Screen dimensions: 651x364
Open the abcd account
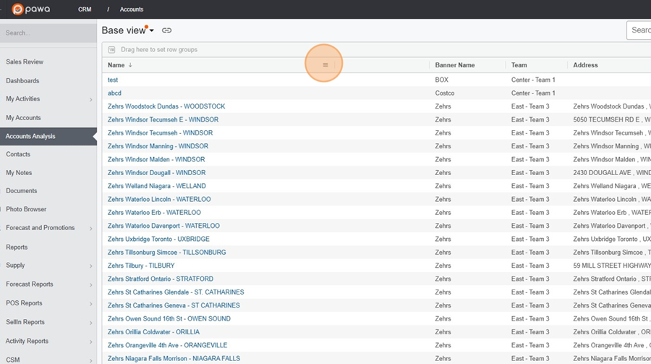[x=114, y=93]
